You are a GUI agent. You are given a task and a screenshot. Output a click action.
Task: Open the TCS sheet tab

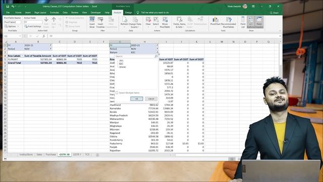coord(87,155)
